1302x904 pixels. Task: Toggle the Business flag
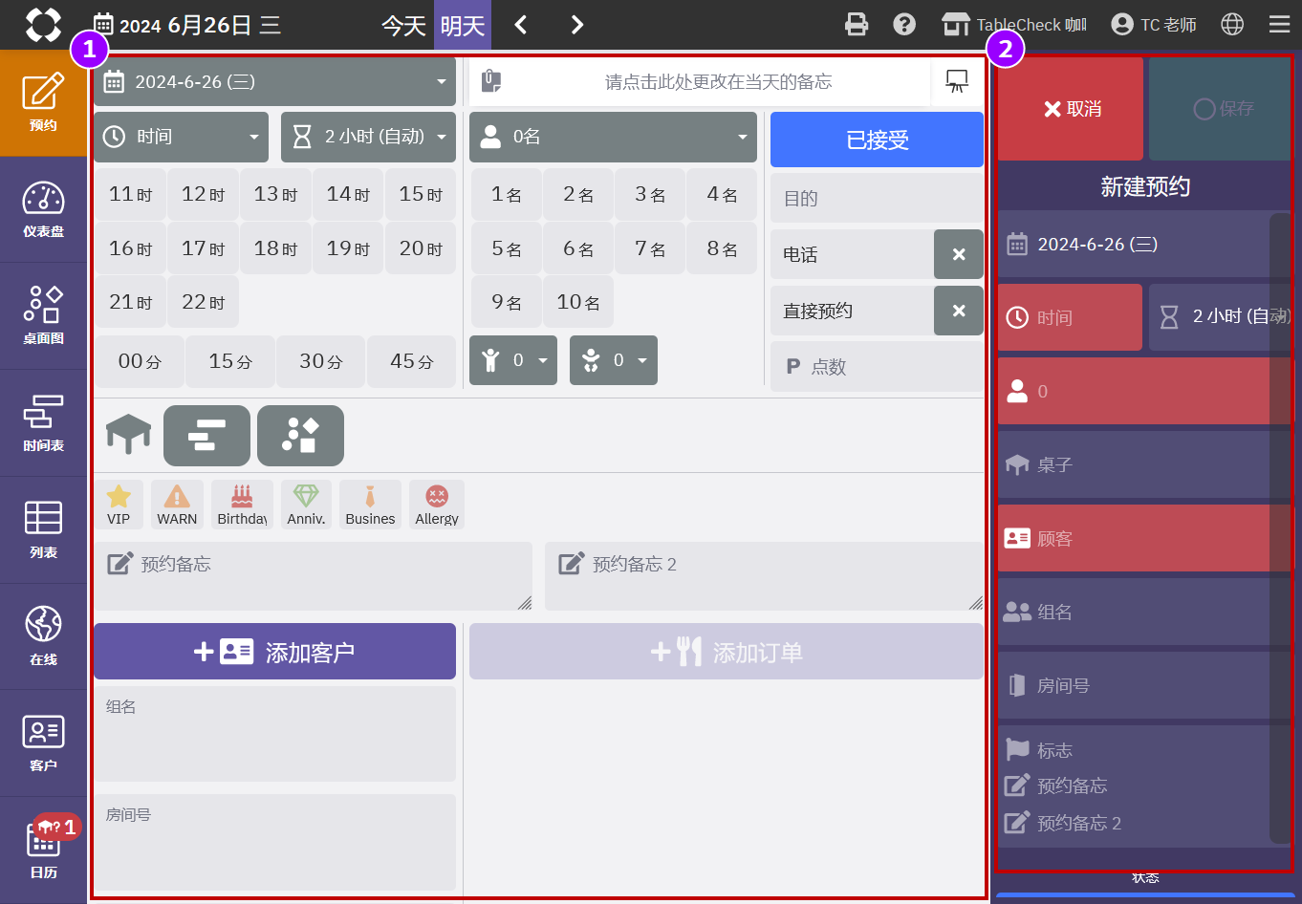[370, 505]
